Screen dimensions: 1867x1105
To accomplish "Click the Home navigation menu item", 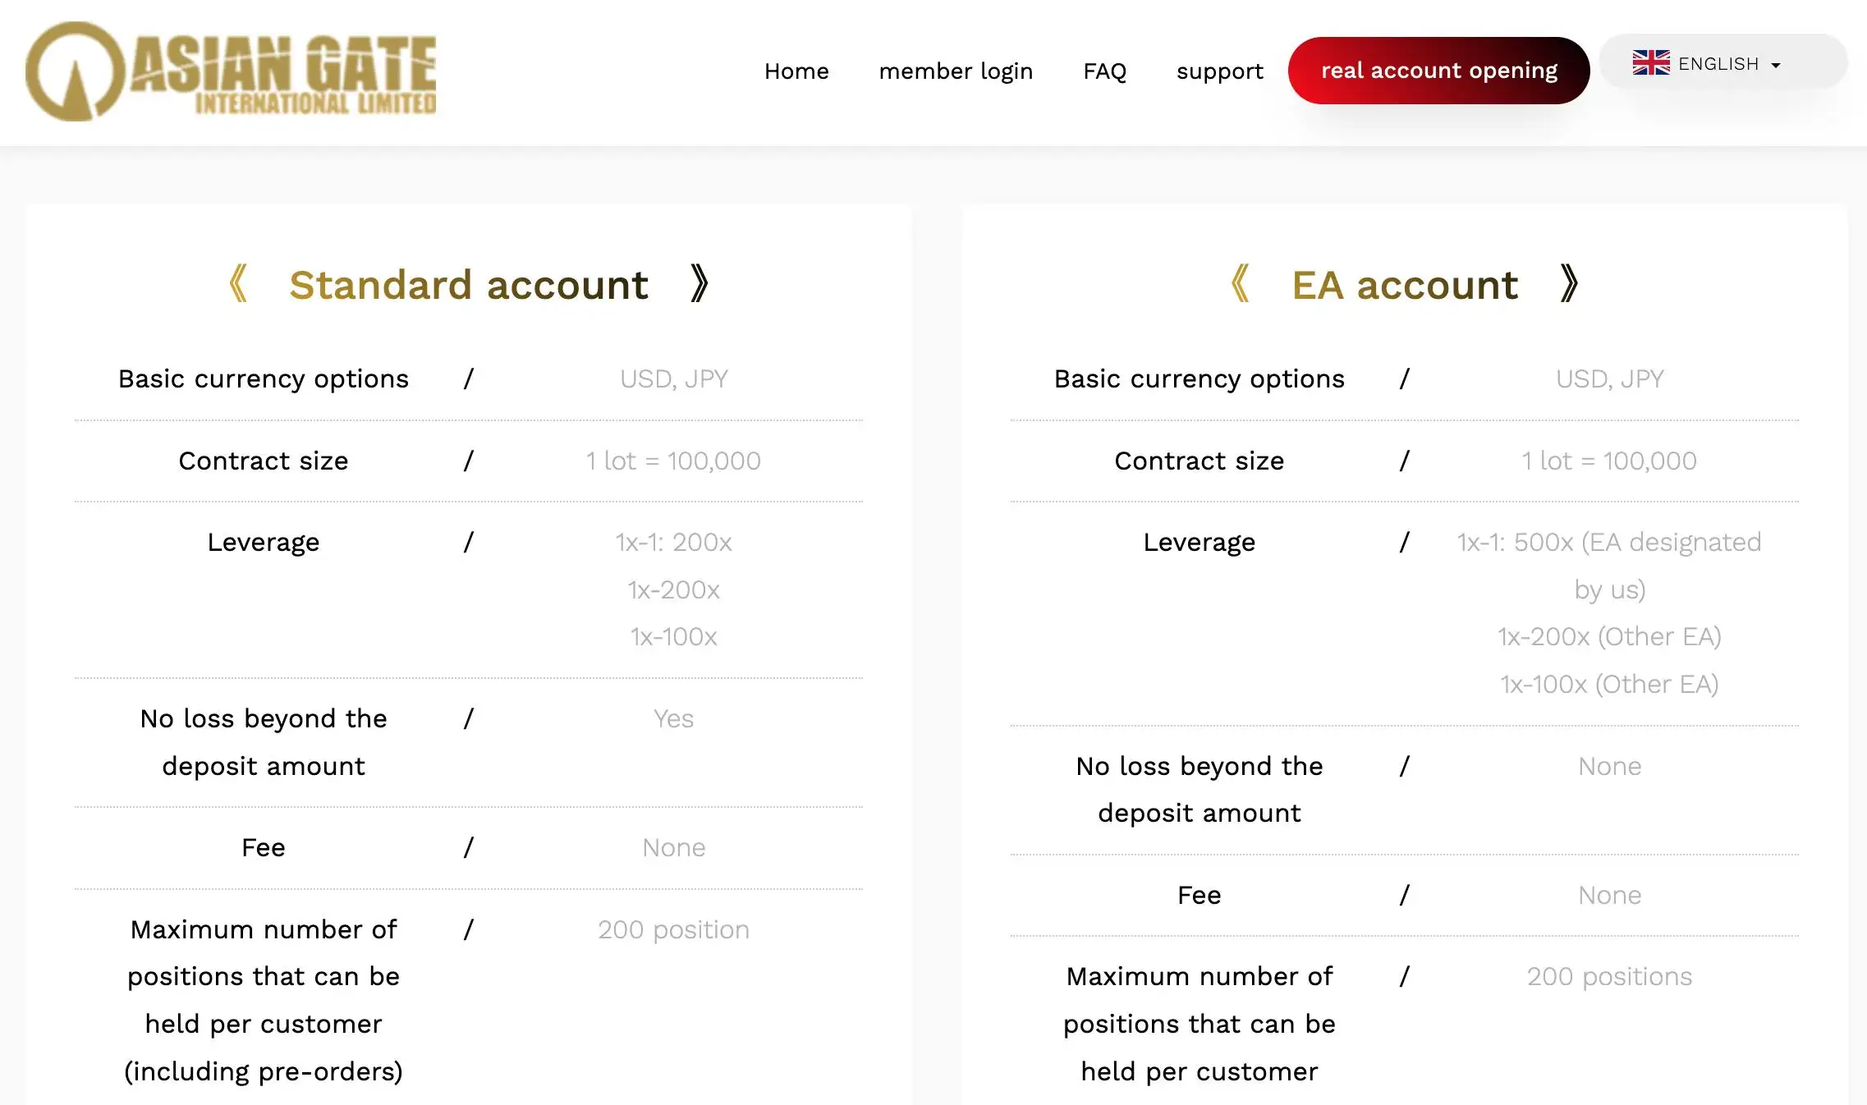I will tap(796, 71).
